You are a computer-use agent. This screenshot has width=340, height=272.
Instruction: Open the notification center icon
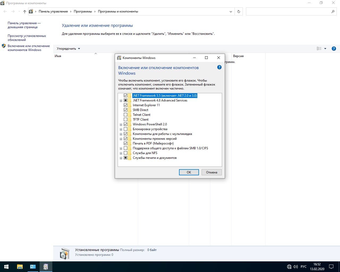pos(331,267)
